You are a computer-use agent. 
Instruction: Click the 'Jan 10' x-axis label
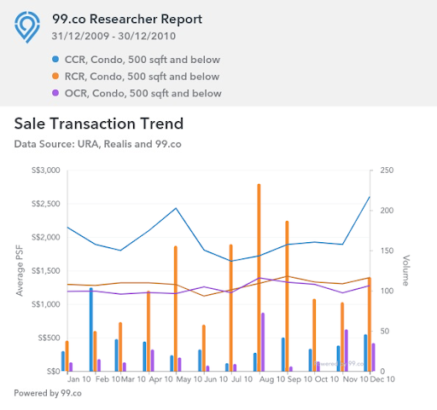coord(79,379)
